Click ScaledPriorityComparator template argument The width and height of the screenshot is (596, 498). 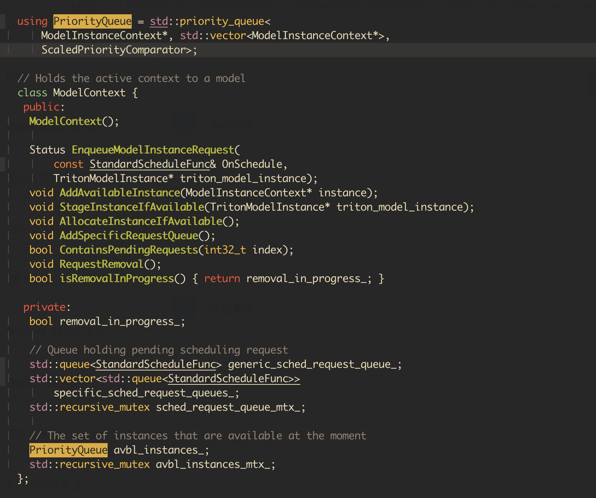114,50
